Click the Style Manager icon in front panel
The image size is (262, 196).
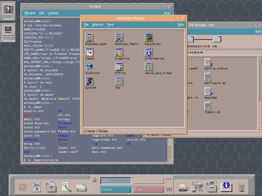[x=197, y=187]
